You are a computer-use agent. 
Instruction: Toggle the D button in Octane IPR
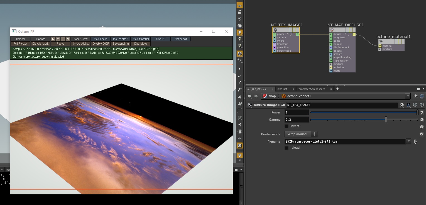click(53, 39)
